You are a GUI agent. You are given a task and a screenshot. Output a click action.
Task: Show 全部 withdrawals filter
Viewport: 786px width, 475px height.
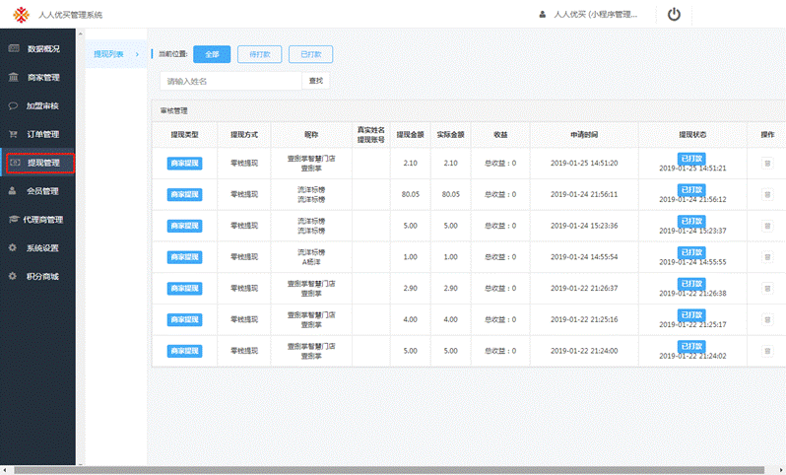click(212, 54)
